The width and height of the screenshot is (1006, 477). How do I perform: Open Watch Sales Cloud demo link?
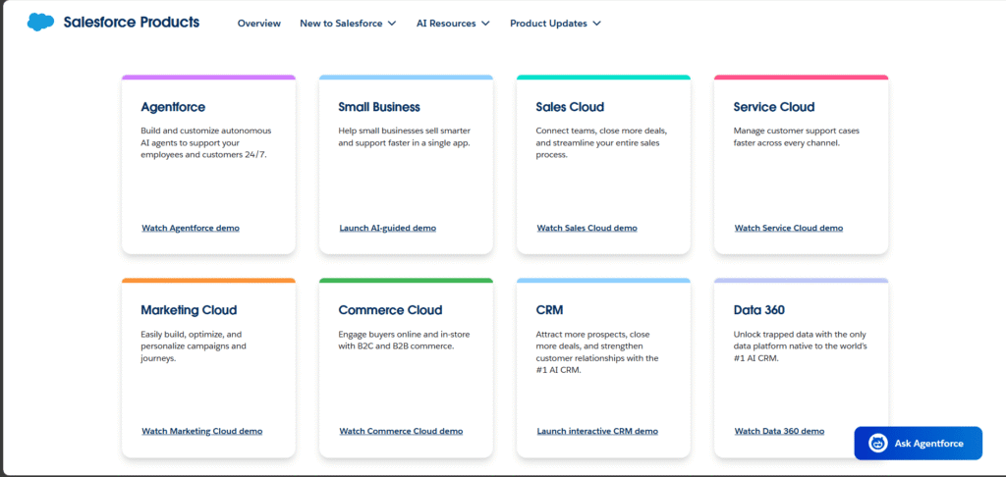pyautogui.click(x=587, y=228)
